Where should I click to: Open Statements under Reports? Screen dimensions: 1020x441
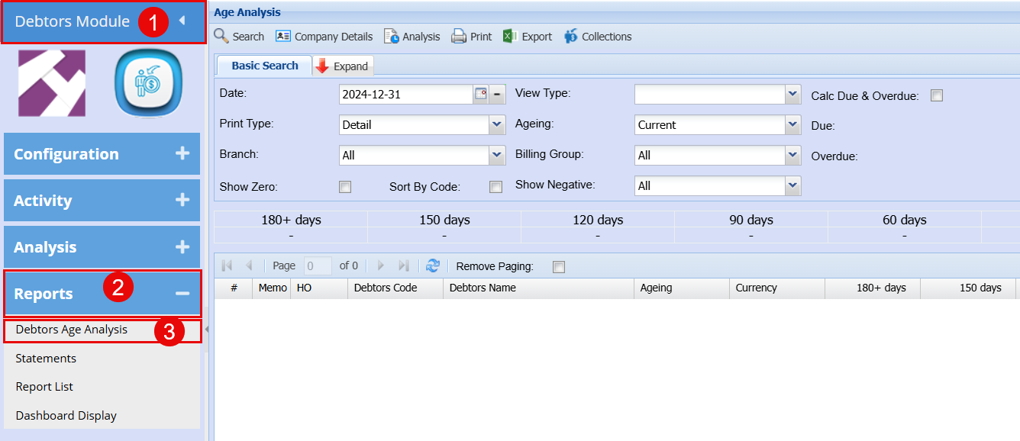(46, 358)
